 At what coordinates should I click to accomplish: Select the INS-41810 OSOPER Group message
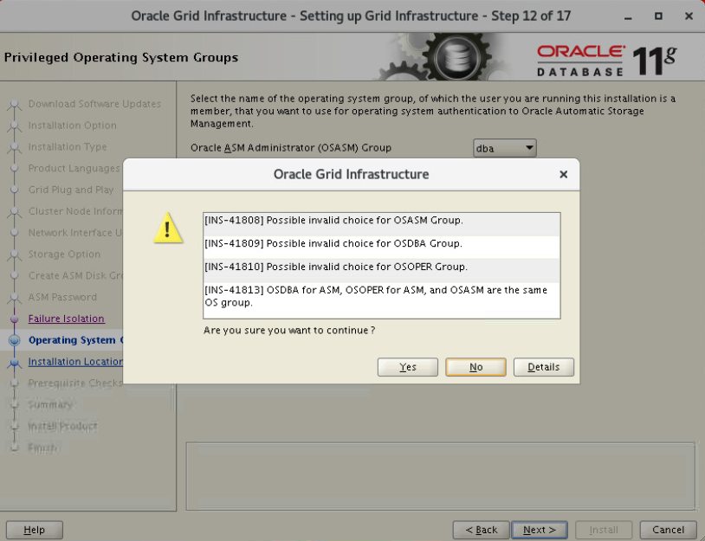click(381, 270)
